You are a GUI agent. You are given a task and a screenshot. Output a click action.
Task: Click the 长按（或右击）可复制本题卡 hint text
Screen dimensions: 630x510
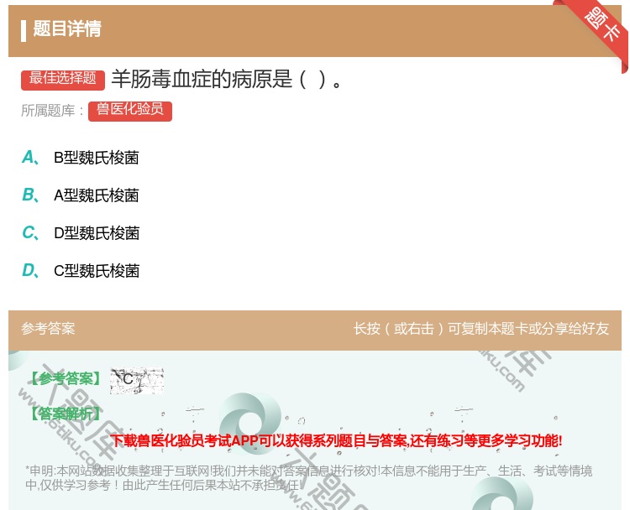click(x=481, y=329)
